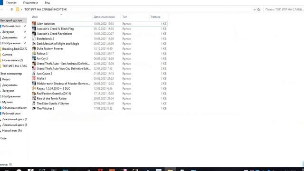Select Сеть in navigation pane
This screenshot has width=304, height=171.
point(3,138)
